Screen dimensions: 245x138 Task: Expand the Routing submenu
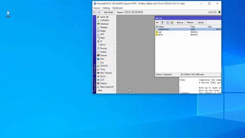point(106,48)
